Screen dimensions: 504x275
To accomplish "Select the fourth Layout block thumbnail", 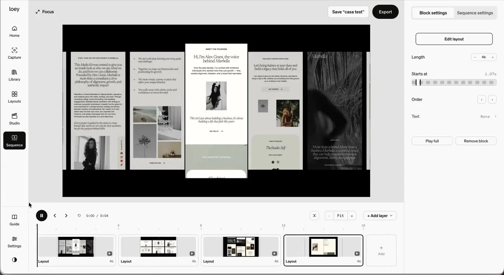I will pos(323,247).
